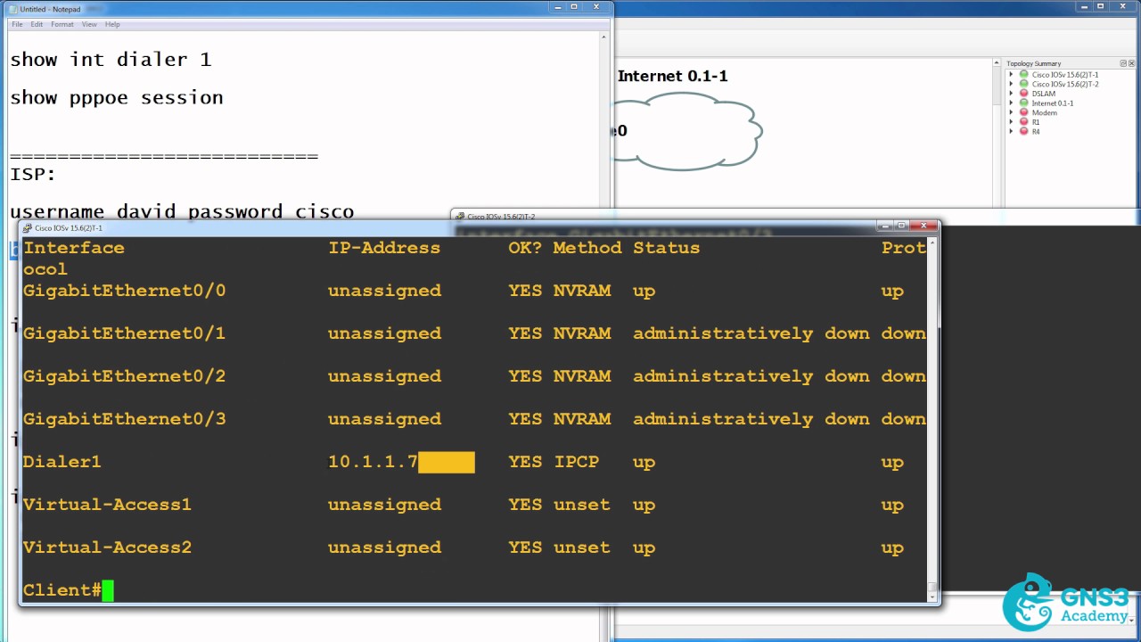
Task: Expand Cisco IOSv 15.6(2)T-2 in Topology Summary
Action: point(1011,84)
